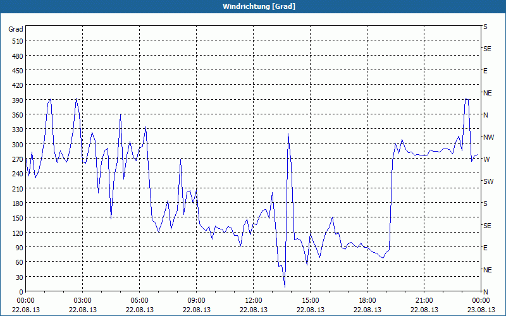Click the 15:00 time label

click(311, 301)
